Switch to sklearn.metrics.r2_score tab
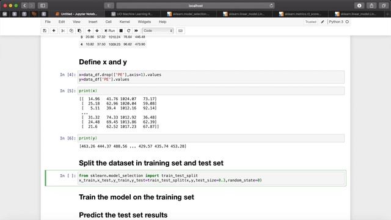The height and width of the screenshot is (220, 391). [x=300, y=14]
